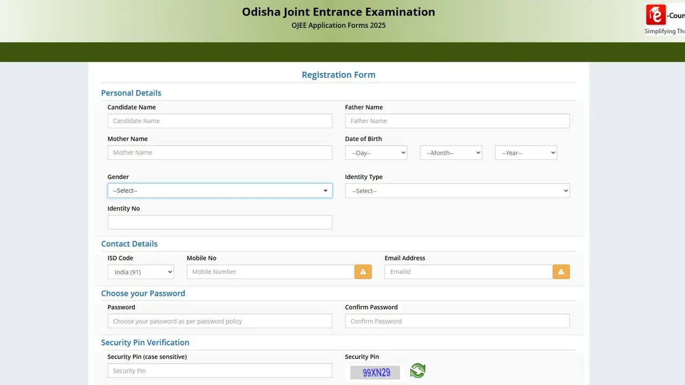
Task: Click the refresh security pin icon
Action: [418, 371]
